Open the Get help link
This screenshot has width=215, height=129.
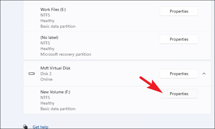click(40, 127)
